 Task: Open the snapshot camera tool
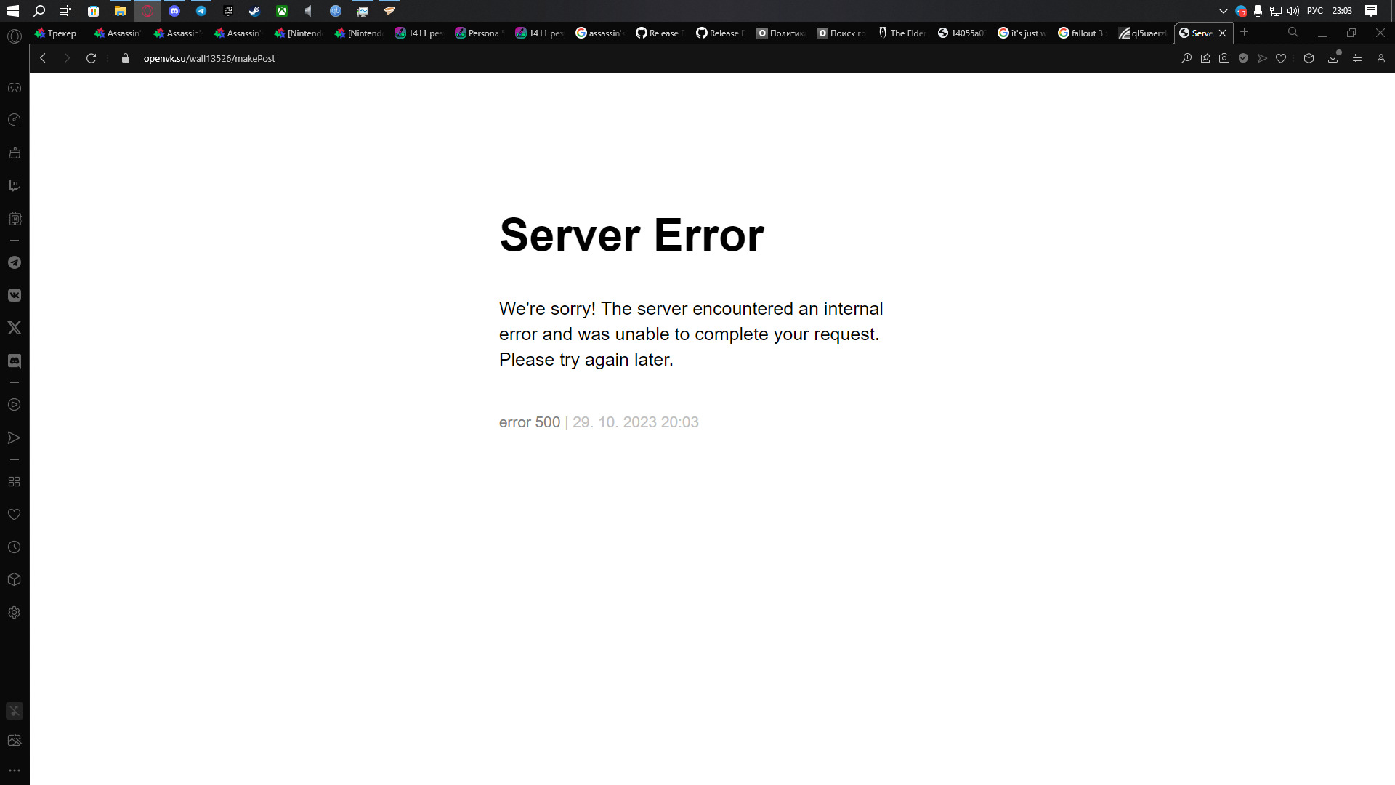pyautogui.click(x=1224, y=58)
